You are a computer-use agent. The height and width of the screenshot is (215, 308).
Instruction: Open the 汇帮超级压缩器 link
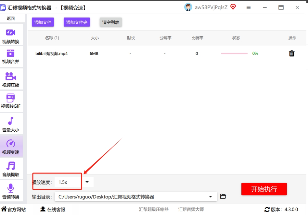tap(154, 209)
